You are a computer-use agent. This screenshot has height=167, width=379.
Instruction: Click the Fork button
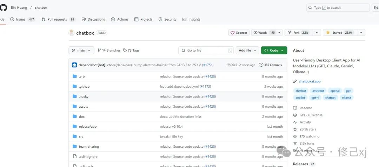(x=299, y=33)
